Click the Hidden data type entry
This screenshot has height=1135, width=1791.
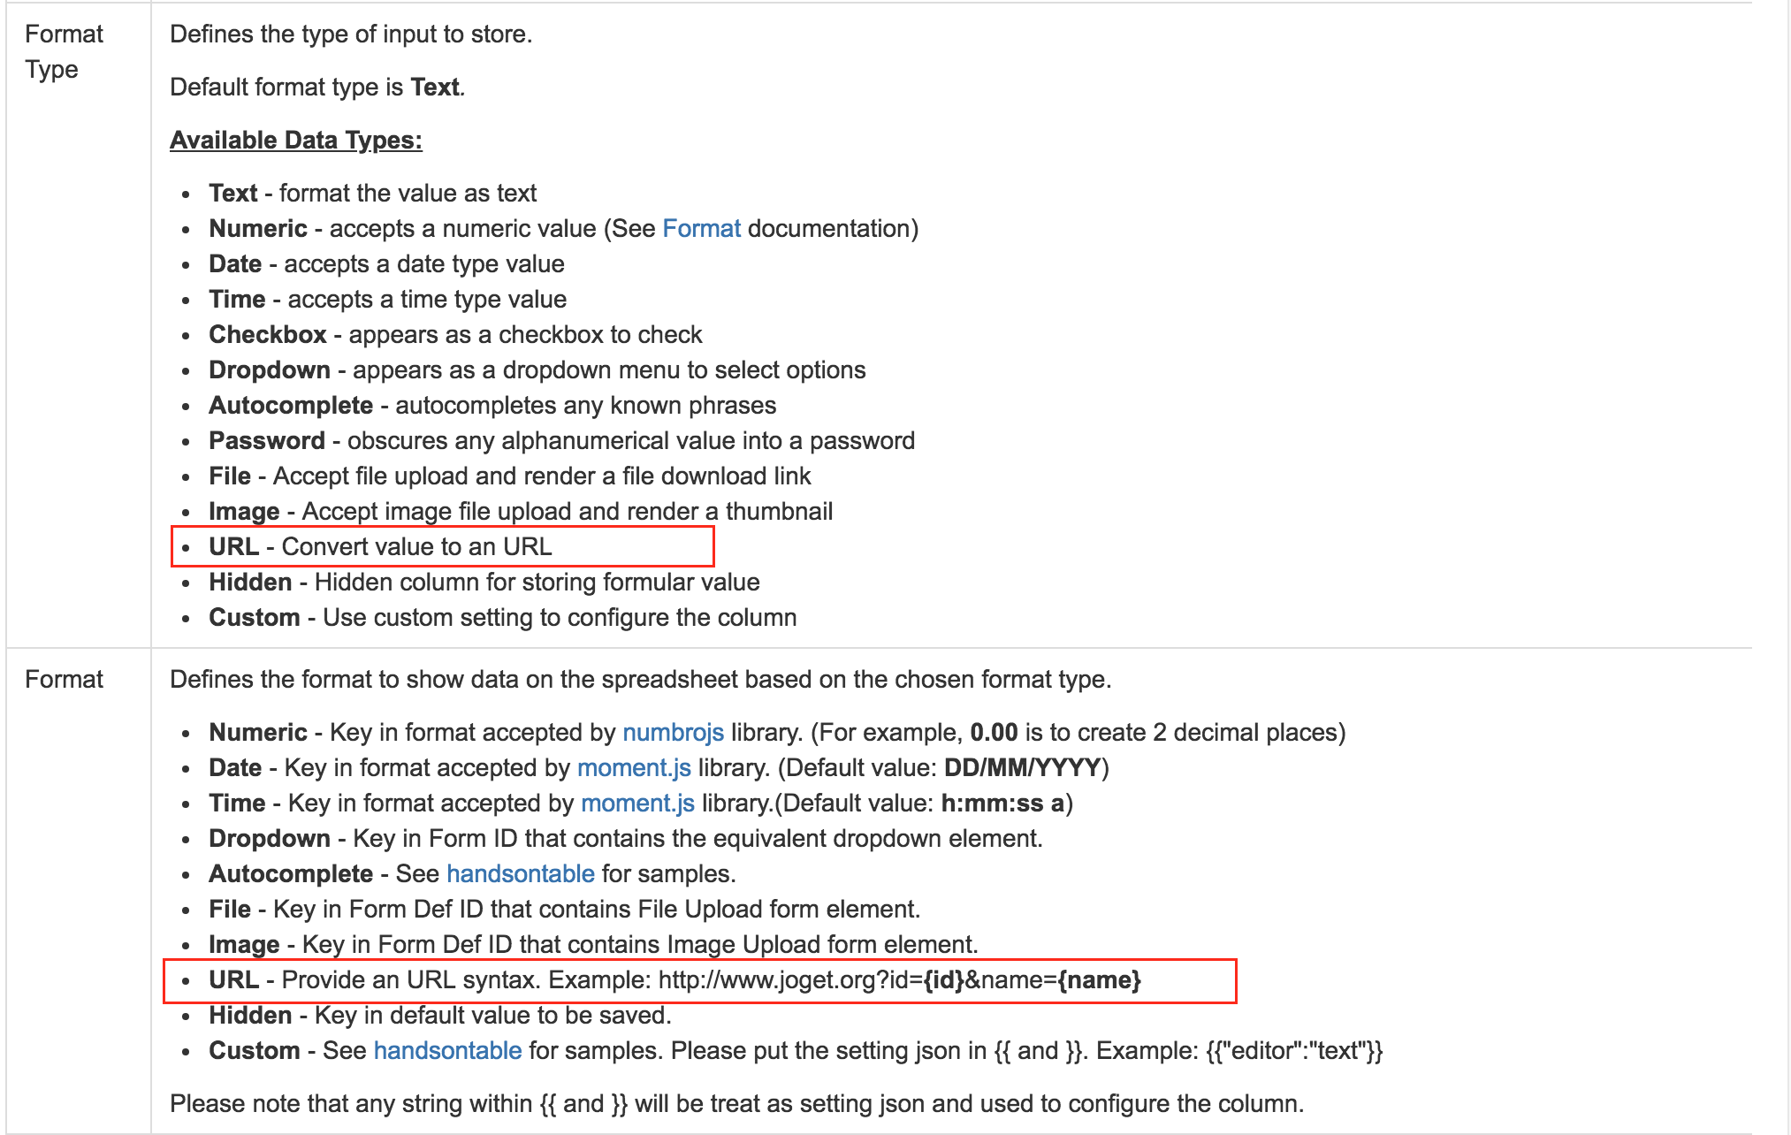point(484,582)
